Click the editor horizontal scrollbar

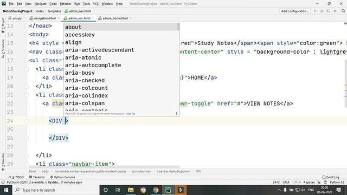pos(104,167)
